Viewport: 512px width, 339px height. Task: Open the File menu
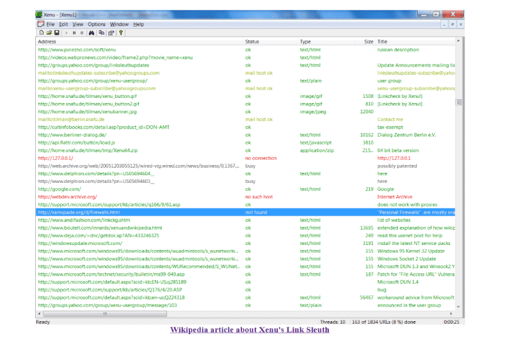click(x=51, y=24)
